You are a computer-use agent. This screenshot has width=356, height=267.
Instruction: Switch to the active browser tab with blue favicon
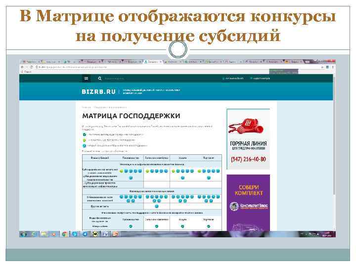[153, 62]
